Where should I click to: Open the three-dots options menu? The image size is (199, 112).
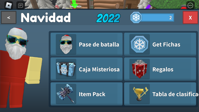(190, 5)
